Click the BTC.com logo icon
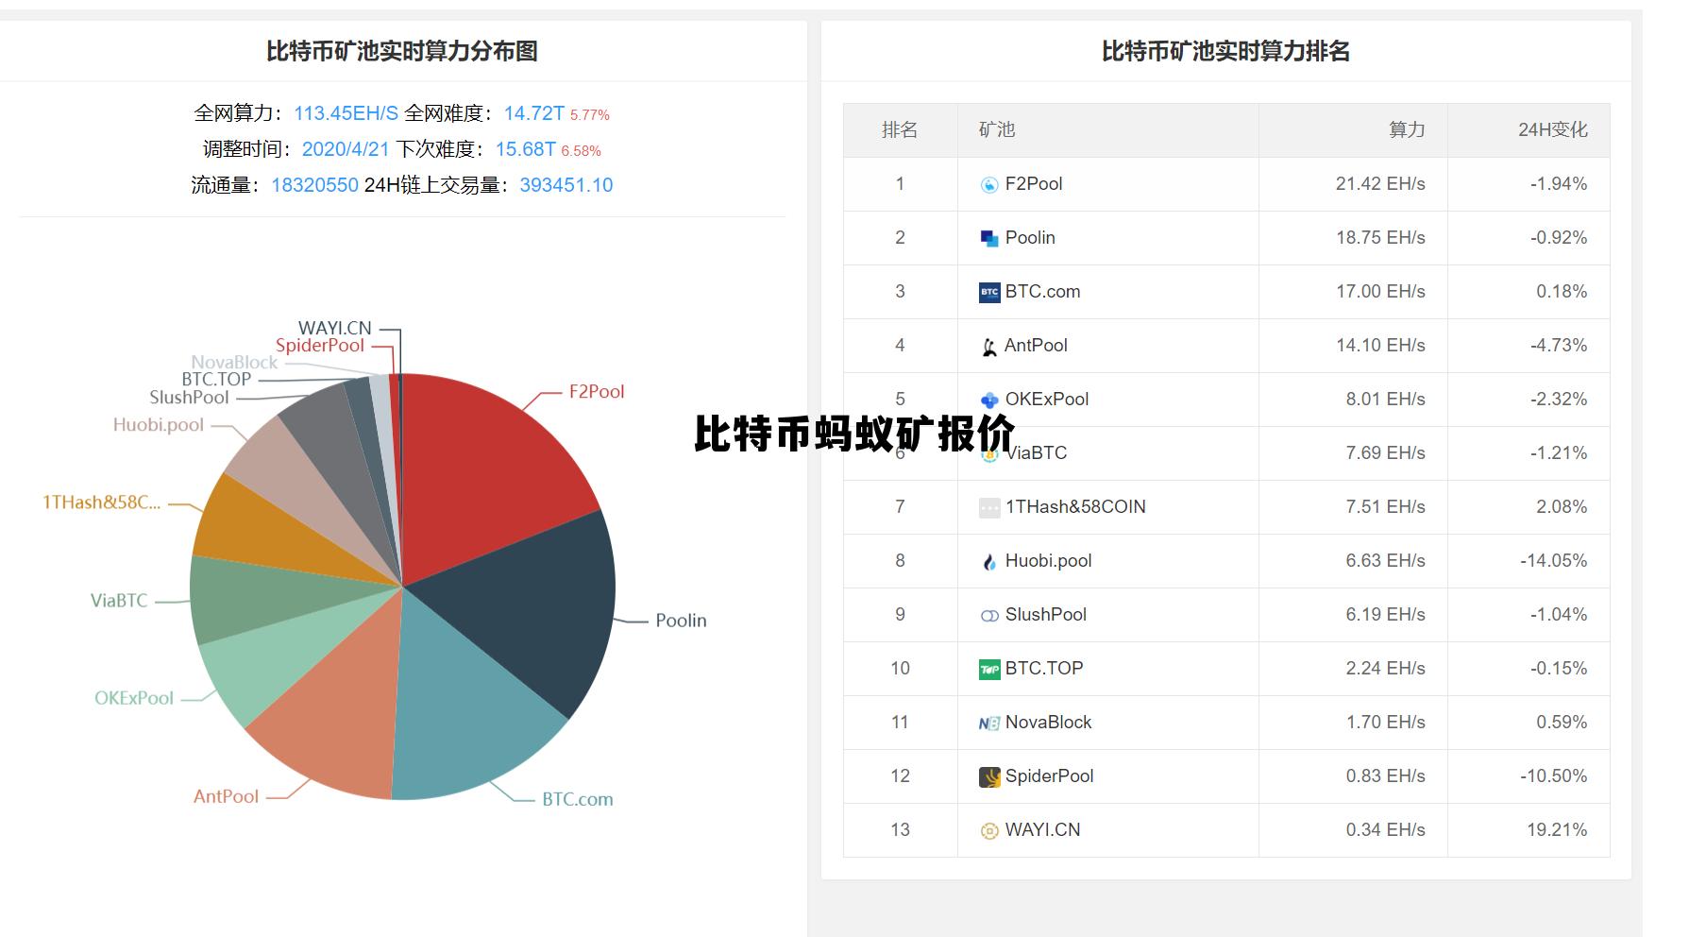This screenshot has height=937, width=1706. point(988,291)
